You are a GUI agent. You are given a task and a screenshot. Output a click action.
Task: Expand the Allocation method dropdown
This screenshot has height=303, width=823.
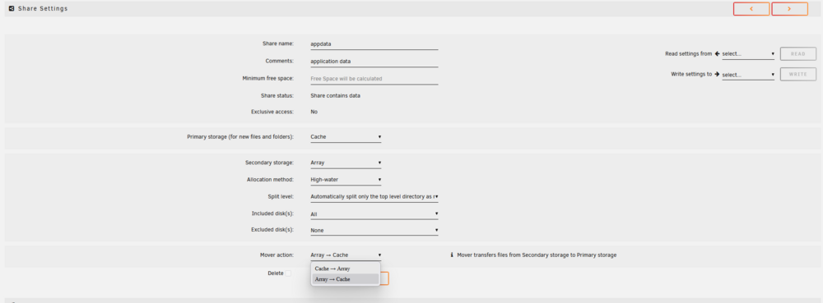click(x=346, y=180)
